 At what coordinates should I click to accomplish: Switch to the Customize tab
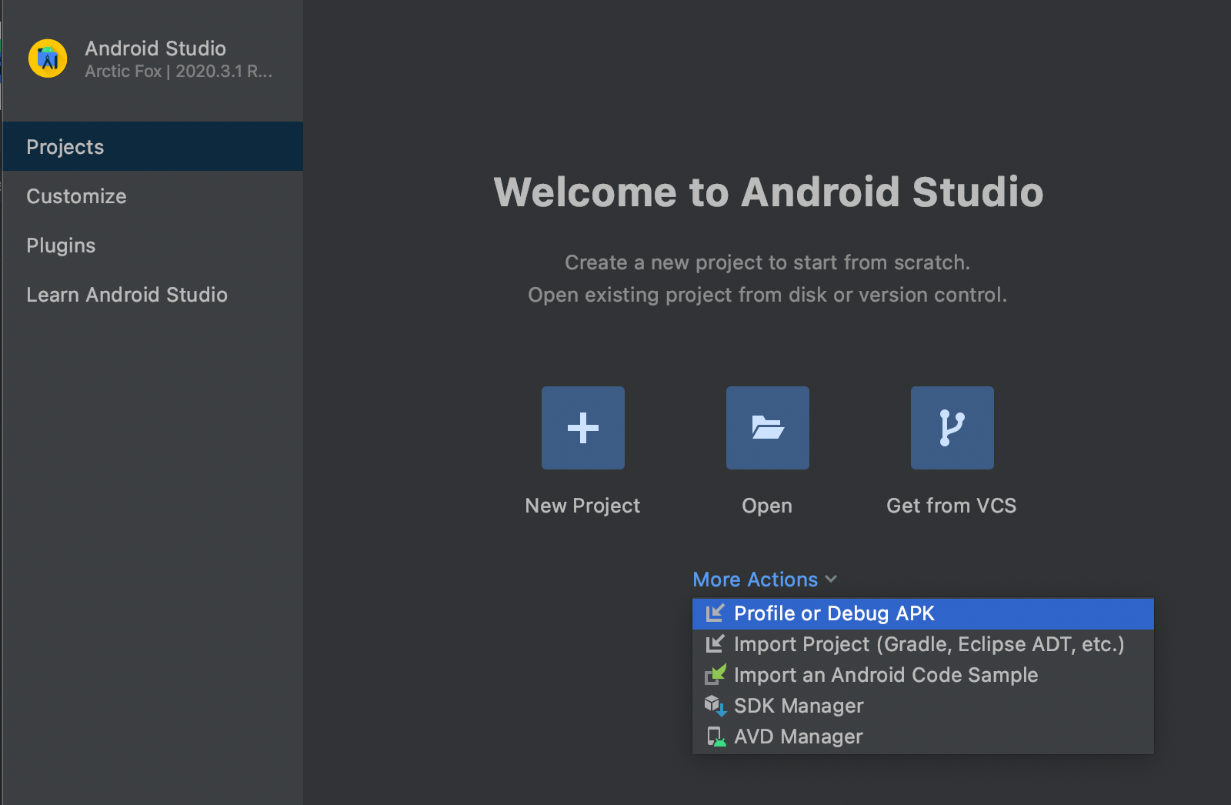pos(152,195)
